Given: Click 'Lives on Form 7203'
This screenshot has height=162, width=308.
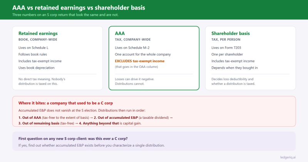Looking at the screenshot, I should (x=226, y=47).
